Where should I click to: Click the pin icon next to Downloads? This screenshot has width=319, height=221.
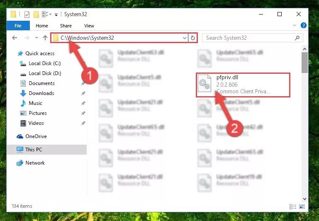point(83,93)
